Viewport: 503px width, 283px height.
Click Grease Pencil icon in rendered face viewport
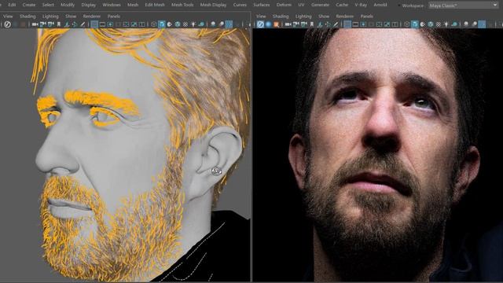(336, 24)
